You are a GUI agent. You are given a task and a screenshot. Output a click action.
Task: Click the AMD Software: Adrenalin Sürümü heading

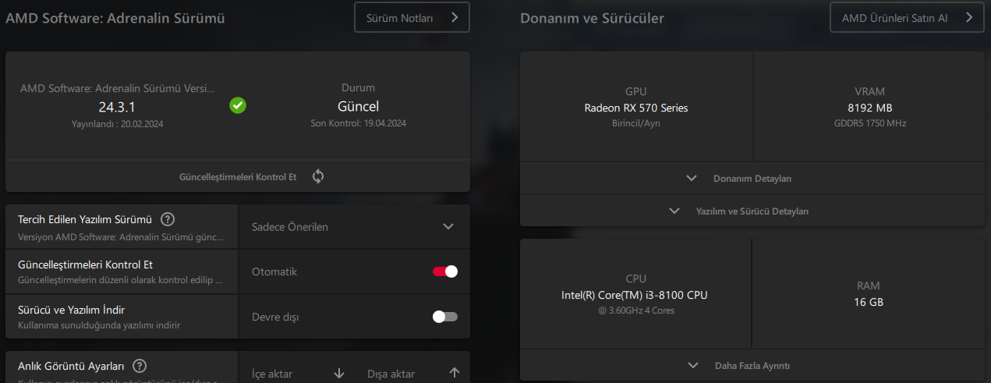coord(115,18)
